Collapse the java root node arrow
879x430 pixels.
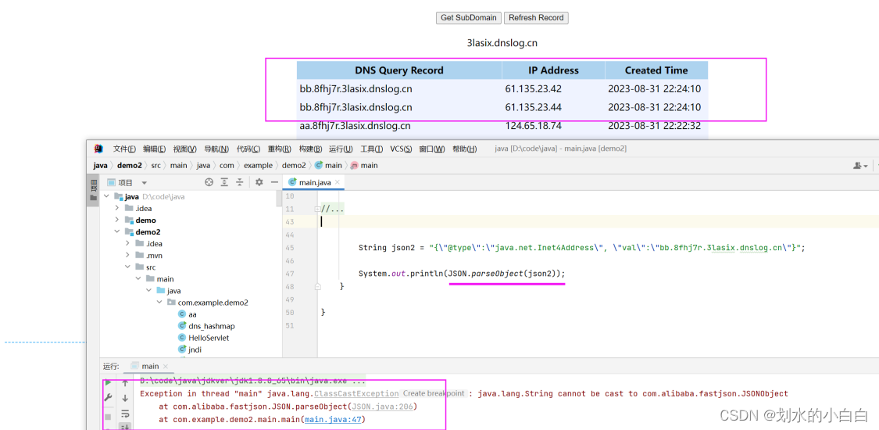(106, 197)
